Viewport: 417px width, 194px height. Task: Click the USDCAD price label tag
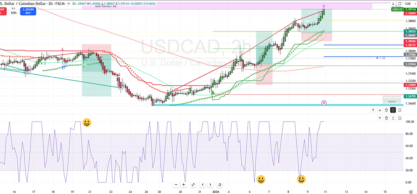pos(397,9)
